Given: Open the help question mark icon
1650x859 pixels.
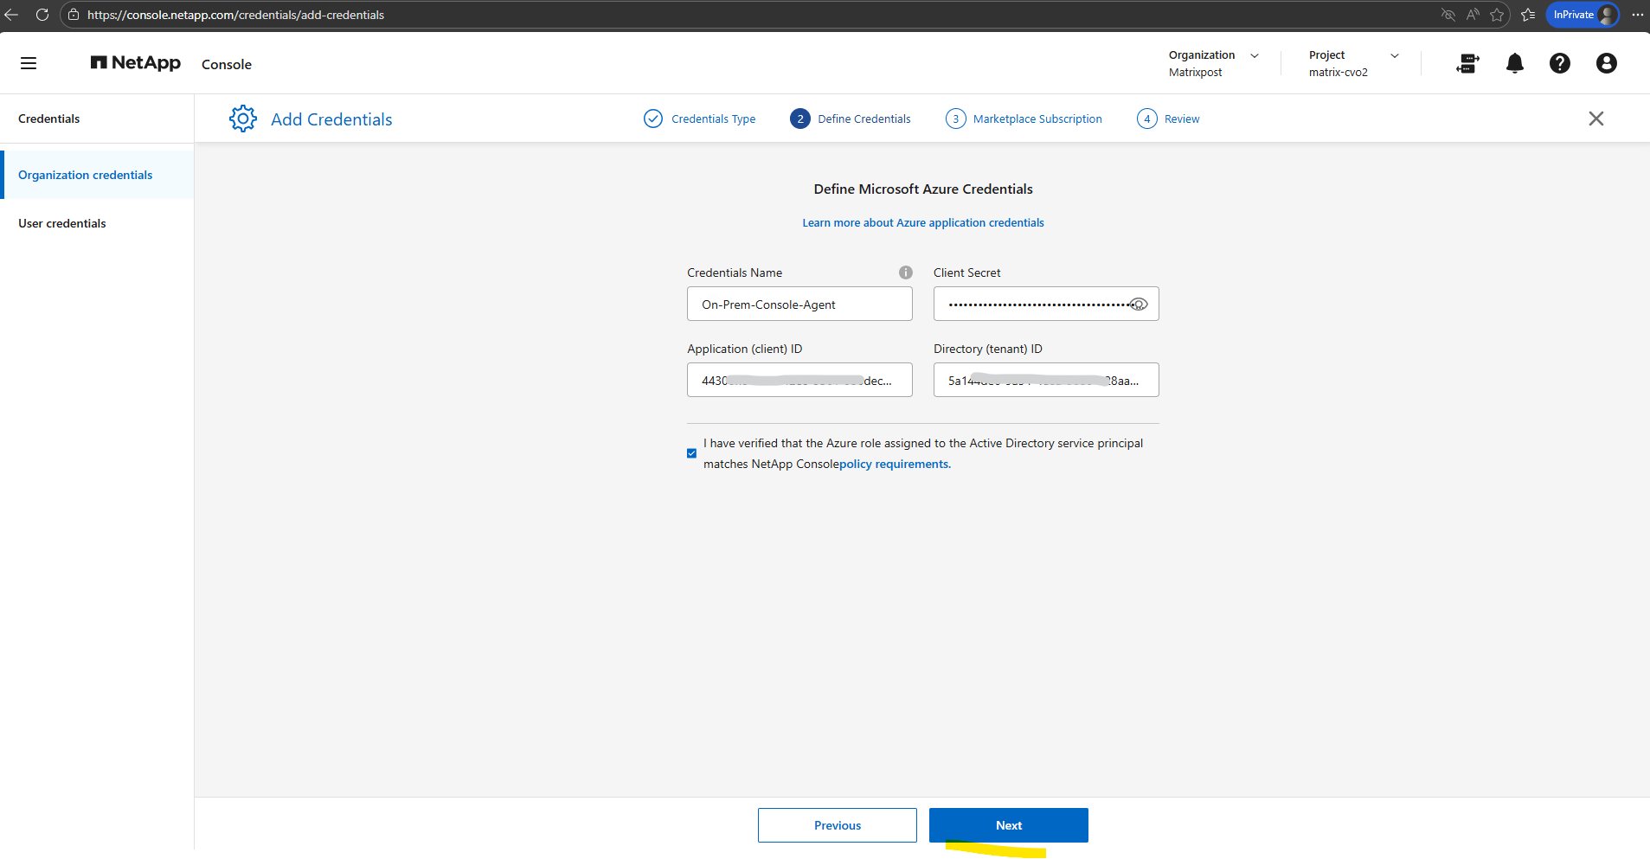Looking at the screenshot, I should tap(1559, 63).
